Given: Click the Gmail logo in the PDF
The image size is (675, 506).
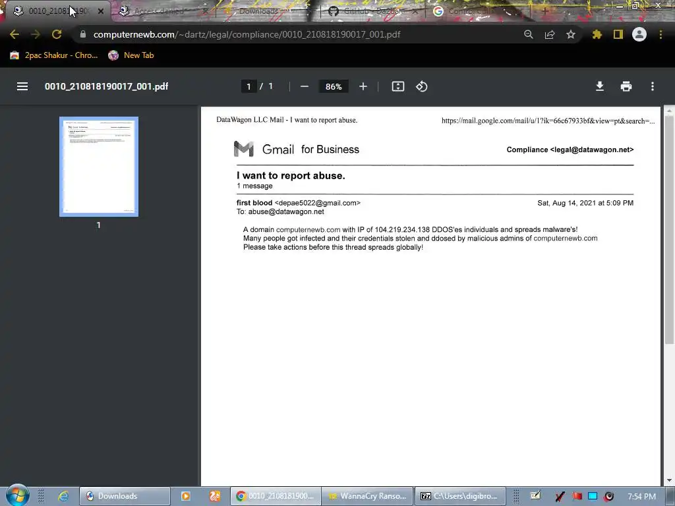Looking at the screenshot, I should pyautogui.click(x=244, y=149).
